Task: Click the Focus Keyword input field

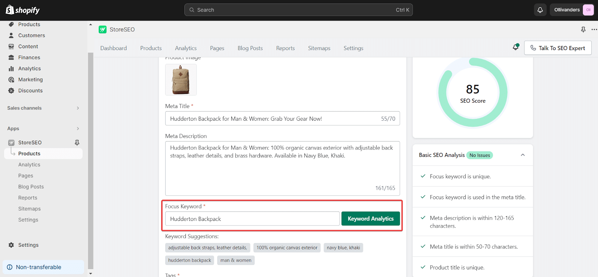Action: [x=252, y=219]
